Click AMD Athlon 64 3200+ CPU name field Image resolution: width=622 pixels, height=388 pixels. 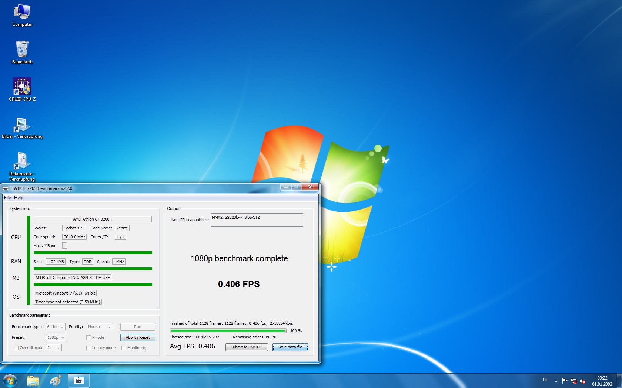tap(93, 219)
